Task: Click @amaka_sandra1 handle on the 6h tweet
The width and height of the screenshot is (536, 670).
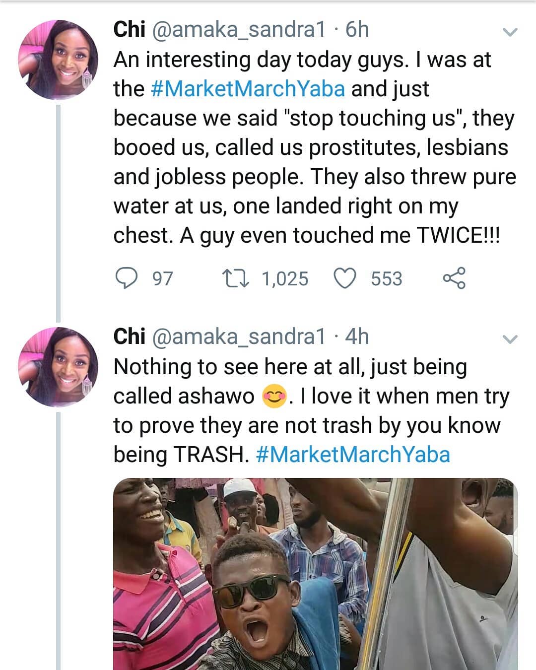Action: pos(238,30)
